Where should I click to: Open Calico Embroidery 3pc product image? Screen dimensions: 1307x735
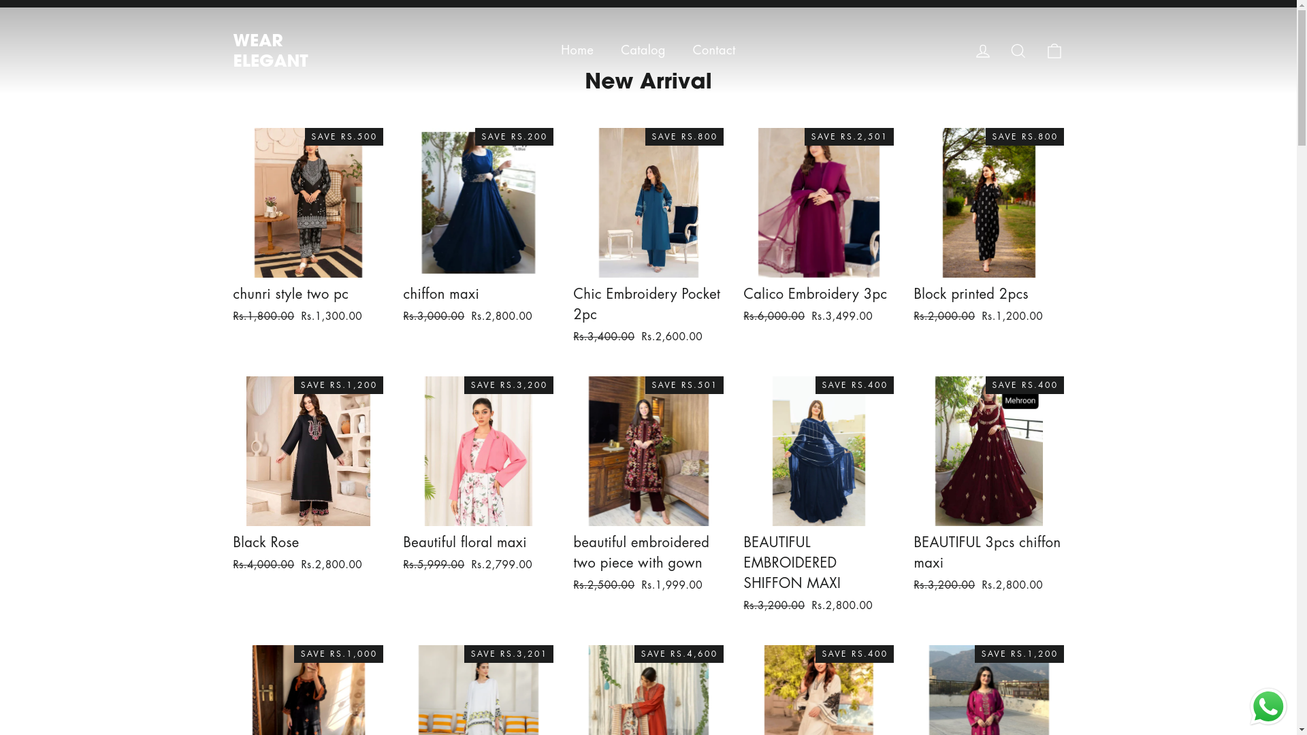818,203
